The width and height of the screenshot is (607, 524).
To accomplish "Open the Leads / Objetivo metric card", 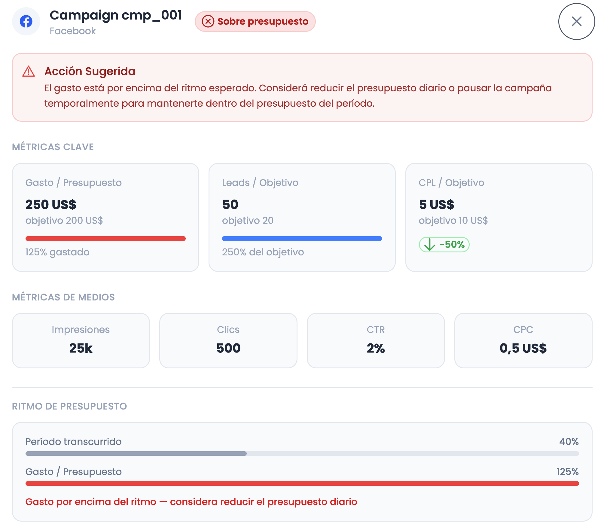I will 302,217.
